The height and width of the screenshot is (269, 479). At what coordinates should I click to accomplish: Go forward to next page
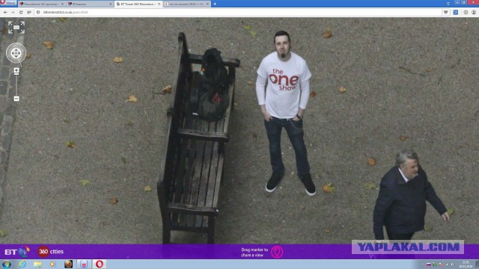(x=13, y=12)
